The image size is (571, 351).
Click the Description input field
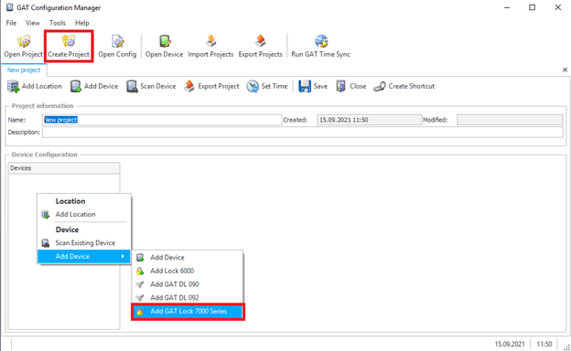(303, 132)
